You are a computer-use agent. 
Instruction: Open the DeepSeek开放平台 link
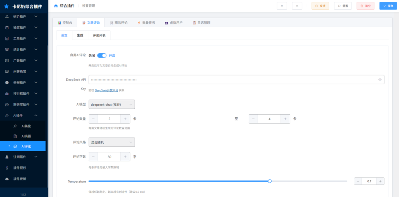pyautogui.click(x=106, y=90)
